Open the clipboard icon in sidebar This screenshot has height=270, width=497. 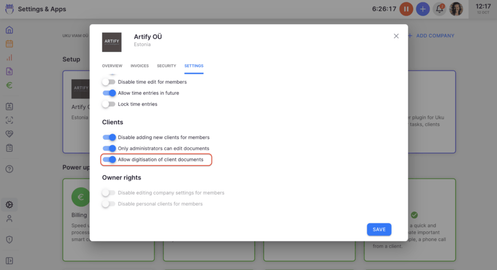(9, 148)
